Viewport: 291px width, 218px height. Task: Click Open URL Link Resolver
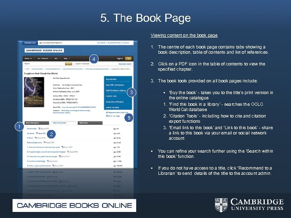(x=115, y=85)
